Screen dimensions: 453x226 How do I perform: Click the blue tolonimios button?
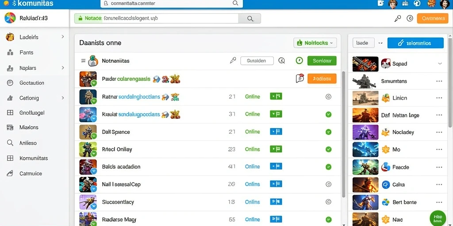click(x=415, y=43)
